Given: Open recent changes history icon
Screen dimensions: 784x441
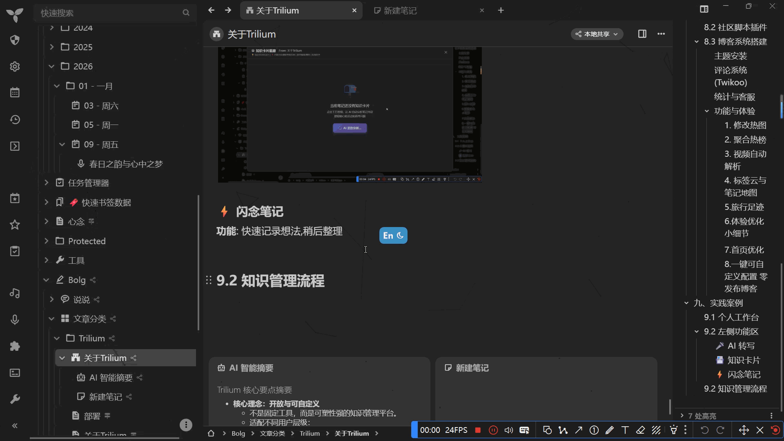Looking at the screenshot, I should (x=15, y=120).
